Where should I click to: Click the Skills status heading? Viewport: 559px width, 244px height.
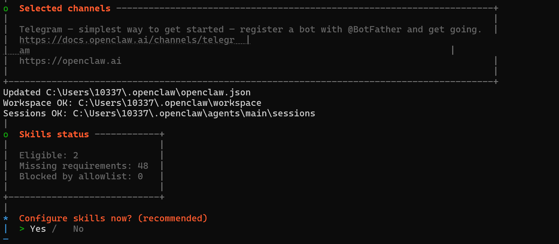[x=54, y=134]
